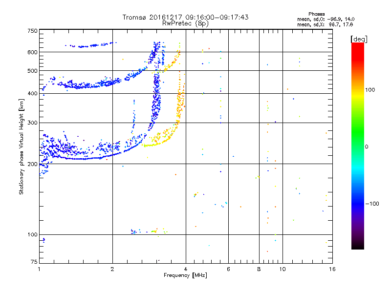Click the 'Phases' heading text

316,14
